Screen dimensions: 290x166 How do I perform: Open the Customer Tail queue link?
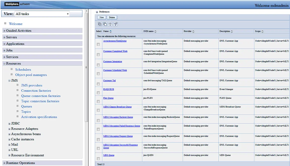(110, 80)
